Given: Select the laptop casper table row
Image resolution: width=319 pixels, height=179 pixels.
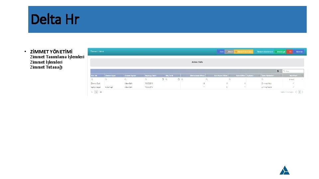Looking at the screenshot, I should pyautogui.click(x=197, y=87).
